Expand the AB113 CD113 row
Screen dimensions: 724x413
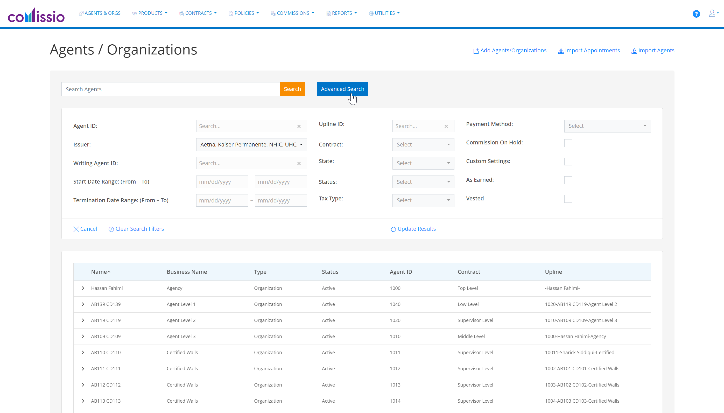[x=83, y=401]
